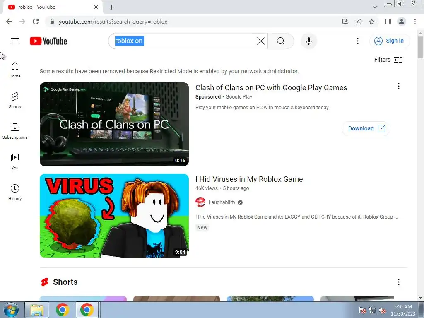
Task: Open YouTube settings three-dot menu
Action: (x=358, y=41)
